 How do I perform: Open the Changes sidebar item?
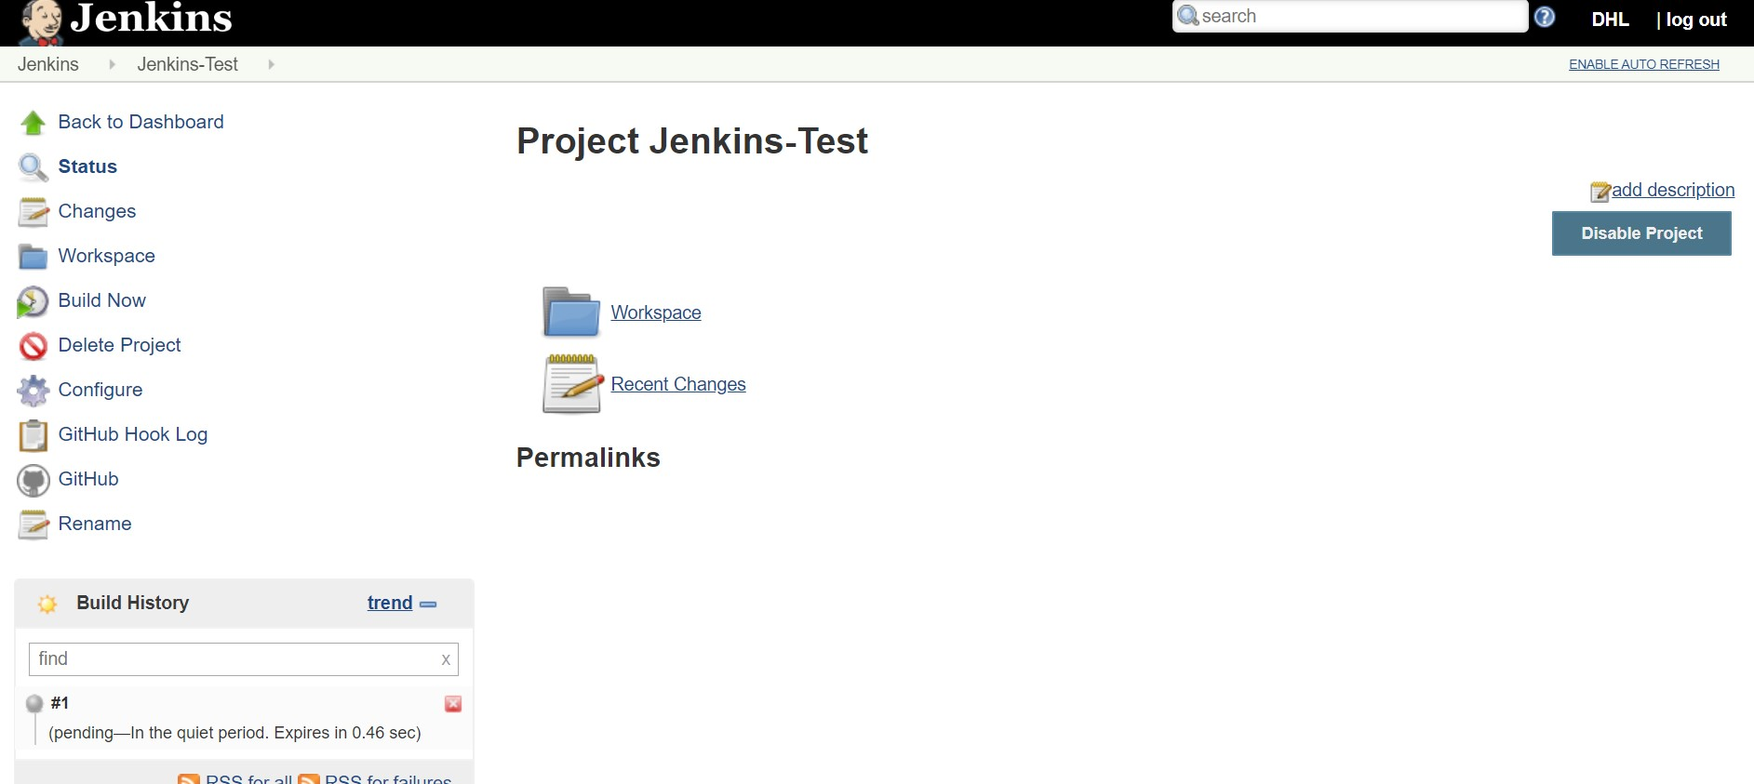tap(97, 211)
